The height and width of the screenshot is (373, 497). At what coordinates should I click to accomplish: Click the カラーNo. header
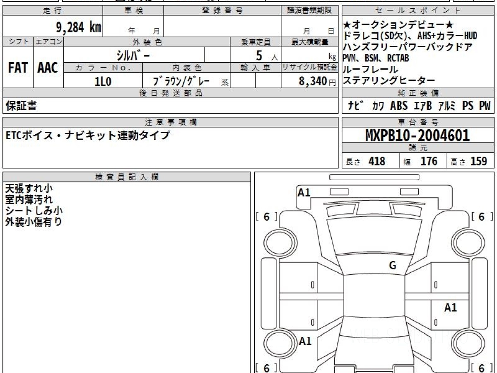coord(103,68)
